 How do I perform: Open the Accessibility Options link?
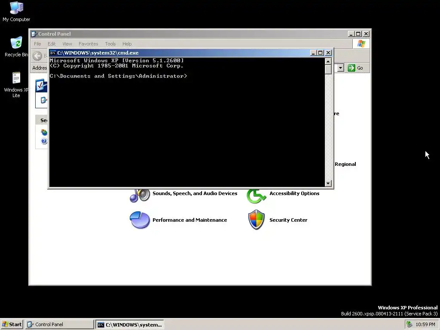coord(294,193)
